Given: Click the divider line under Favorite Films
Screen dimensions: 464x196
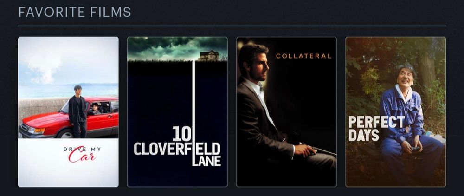Looking at the screenshot, I should 232,26.
